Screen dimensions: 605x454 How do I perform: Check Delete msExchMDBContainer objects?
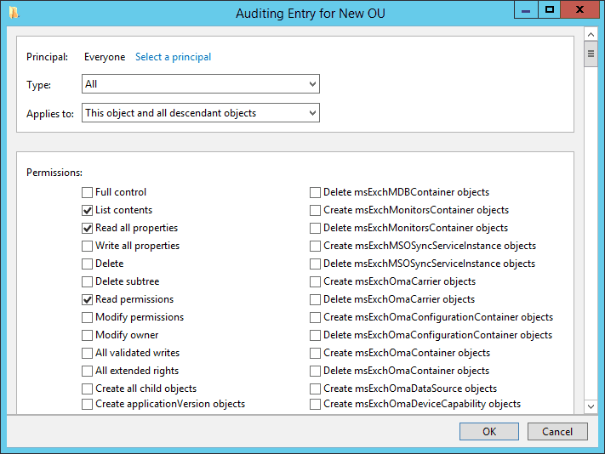315,192
